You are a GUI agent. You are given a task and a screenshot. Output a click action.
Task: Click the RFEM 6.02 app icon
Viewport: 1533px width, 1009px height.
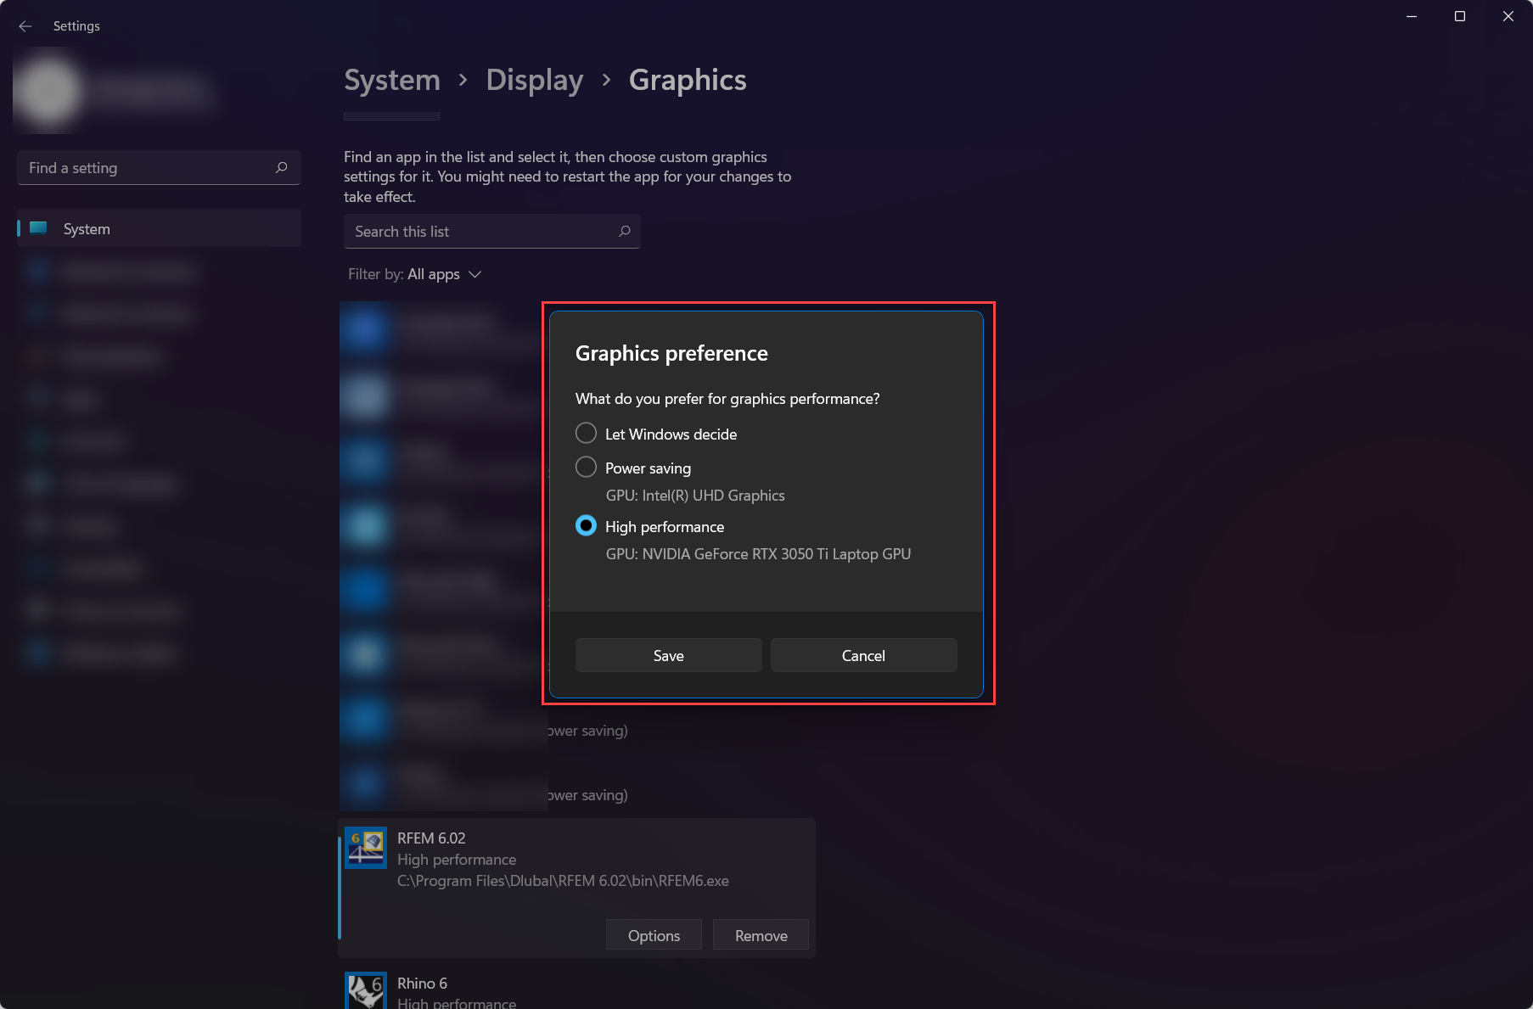coord(366,848)
